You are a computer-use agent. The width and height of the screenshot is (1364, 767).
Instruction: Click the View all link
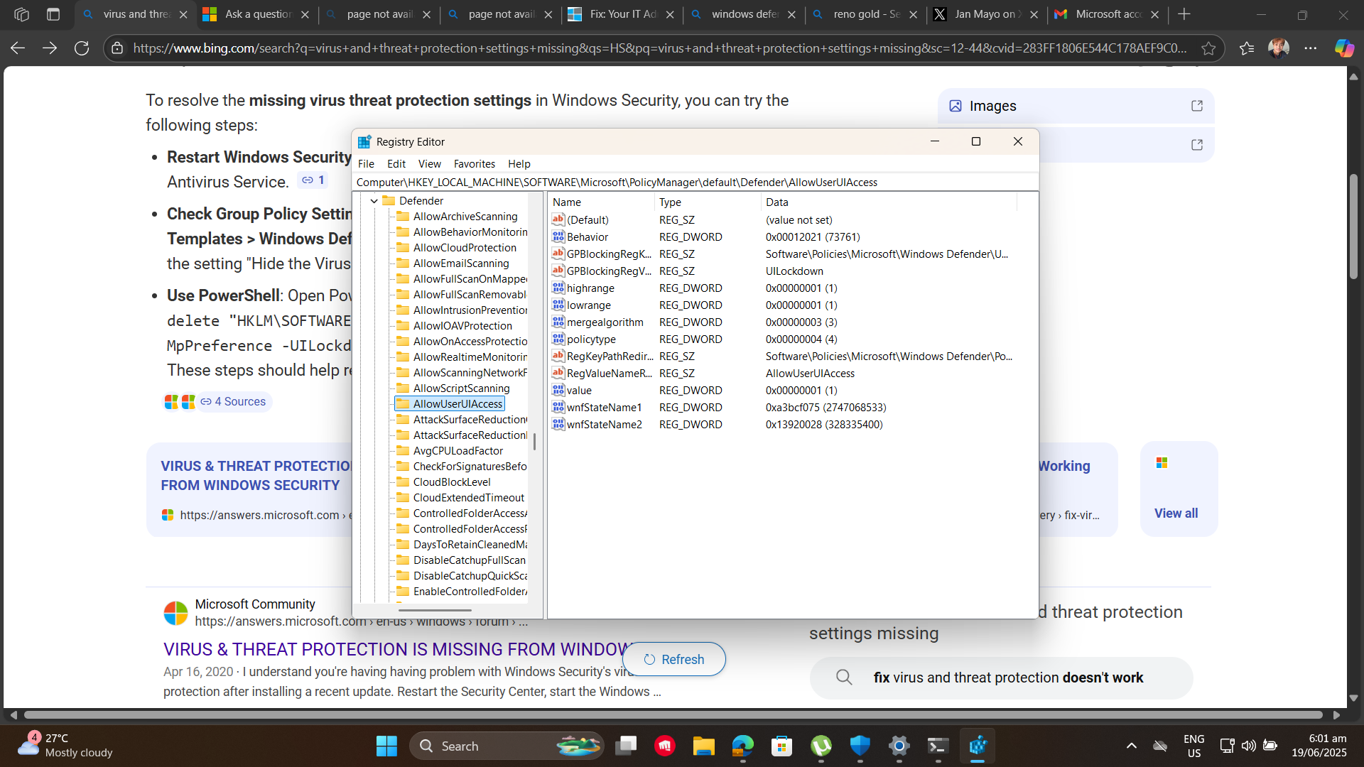coord(1176,513)
